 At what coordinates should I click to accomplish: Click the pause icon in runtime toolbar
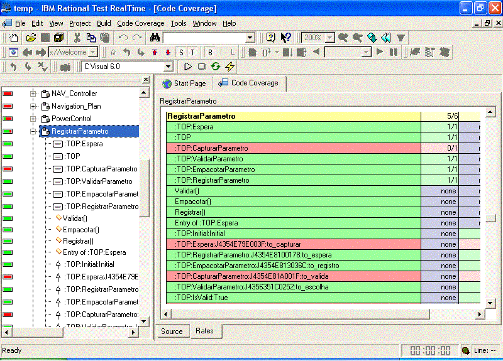click(x=394, y=52)
